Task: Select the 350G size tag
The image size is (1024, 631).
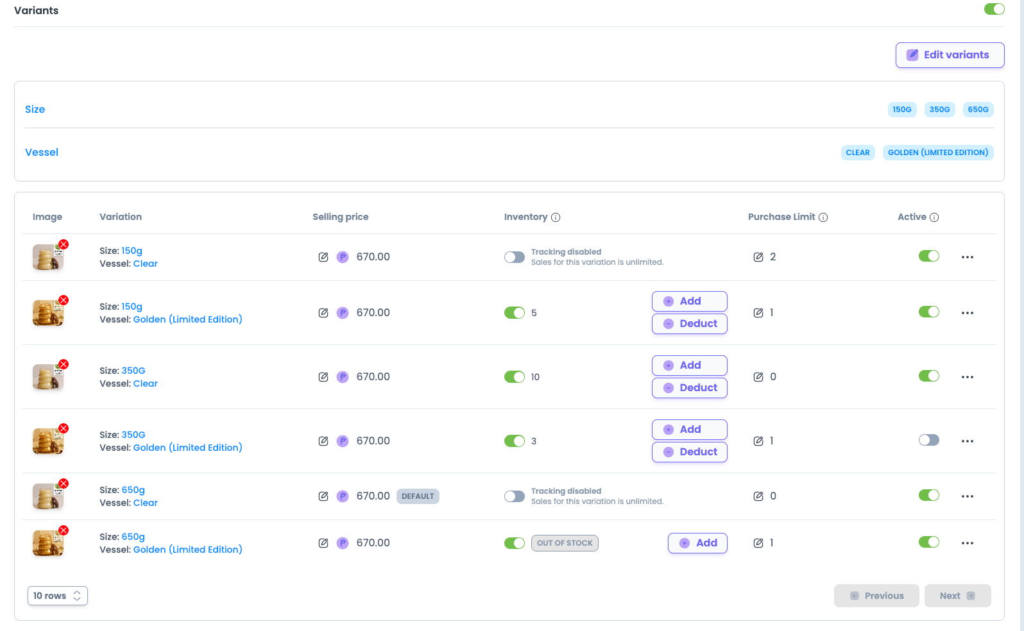Action: point(940,110)
